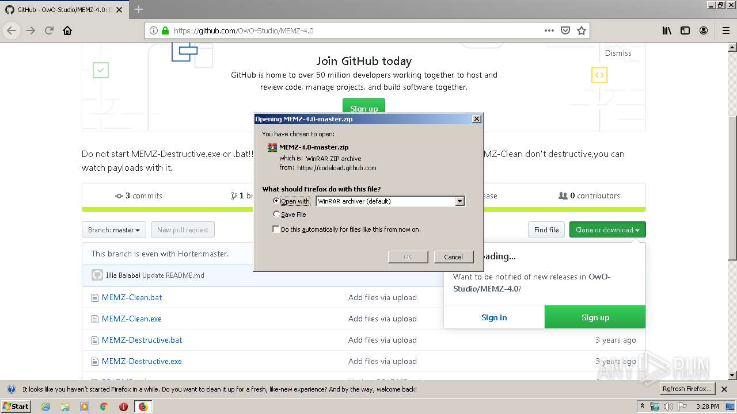This screenshot has width=737, height=414.
Task: Open the Firefox home page icon
Action: (67, 30)
